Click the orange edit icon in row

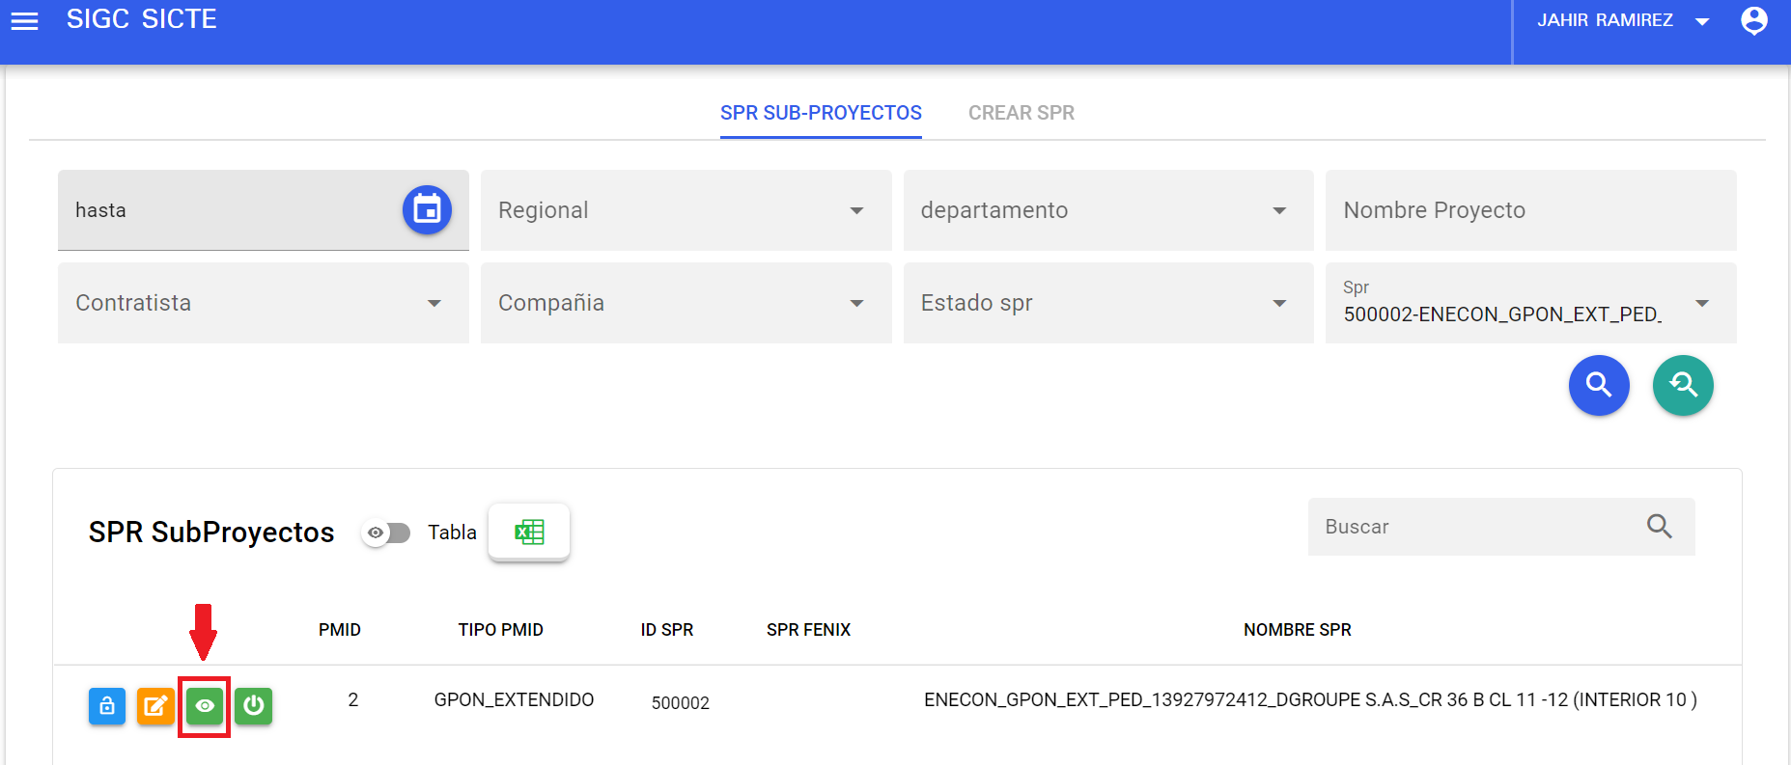pyautogui.click(x=155, y=706)
